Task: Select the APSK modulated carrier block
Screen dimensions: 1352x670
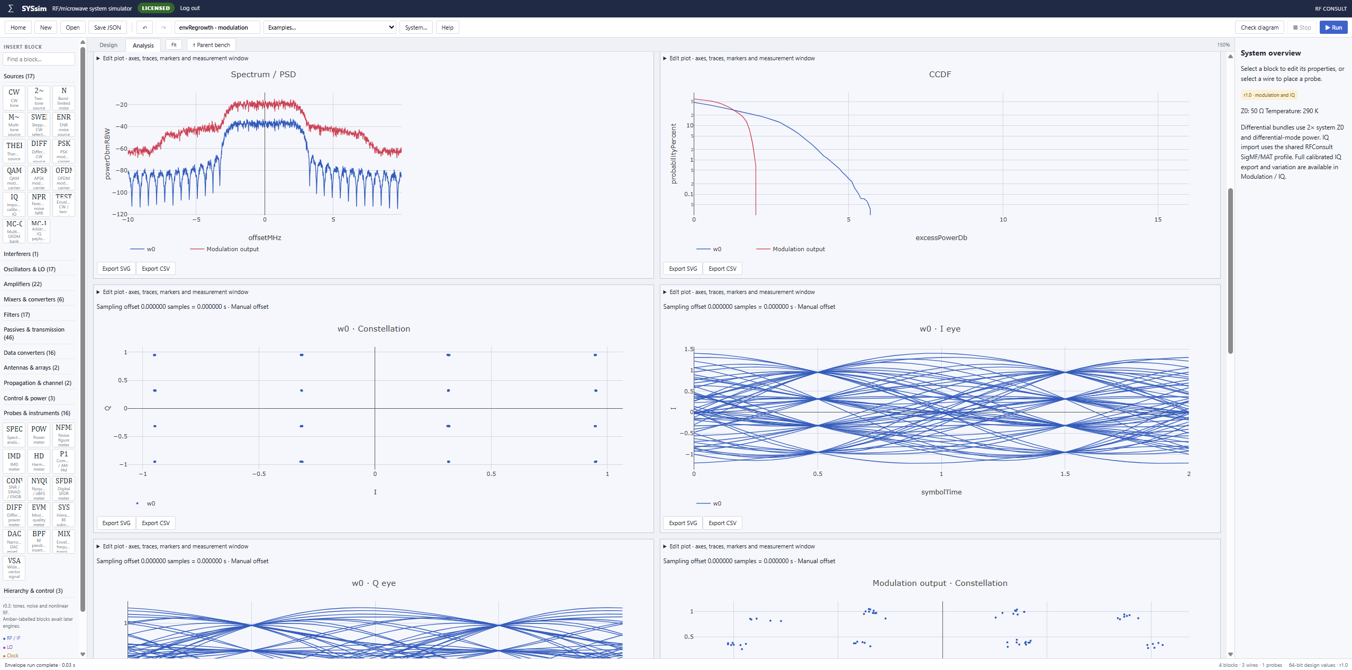Action: coord(39,178)
